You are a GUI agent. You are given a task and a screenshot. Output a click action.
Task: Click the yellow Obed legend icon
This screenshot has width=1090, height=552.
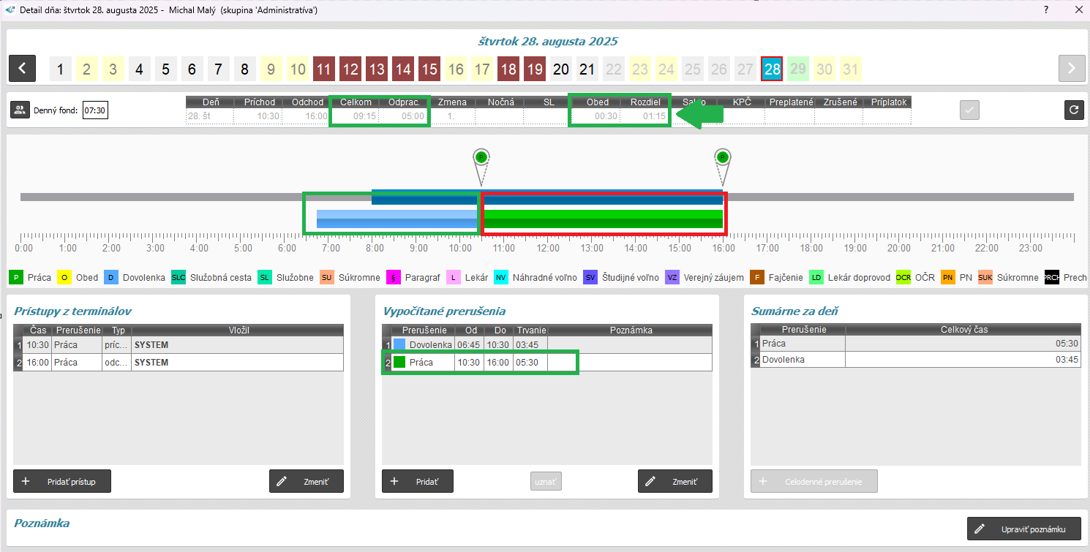point(64,278)
